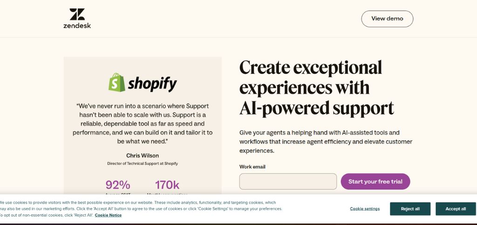The width and height of the screenshot is (477, 225).
Task: Open the Cookie Notice link
Action: [x=108, y=215]
